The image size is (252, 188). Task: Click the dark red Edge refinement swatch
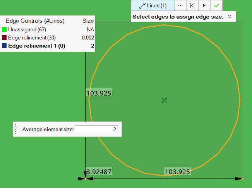coord(4,38)
